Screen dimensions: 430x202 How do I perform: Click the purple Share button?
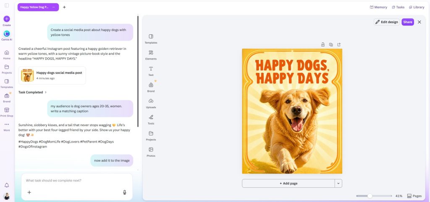tap(408, 22)
